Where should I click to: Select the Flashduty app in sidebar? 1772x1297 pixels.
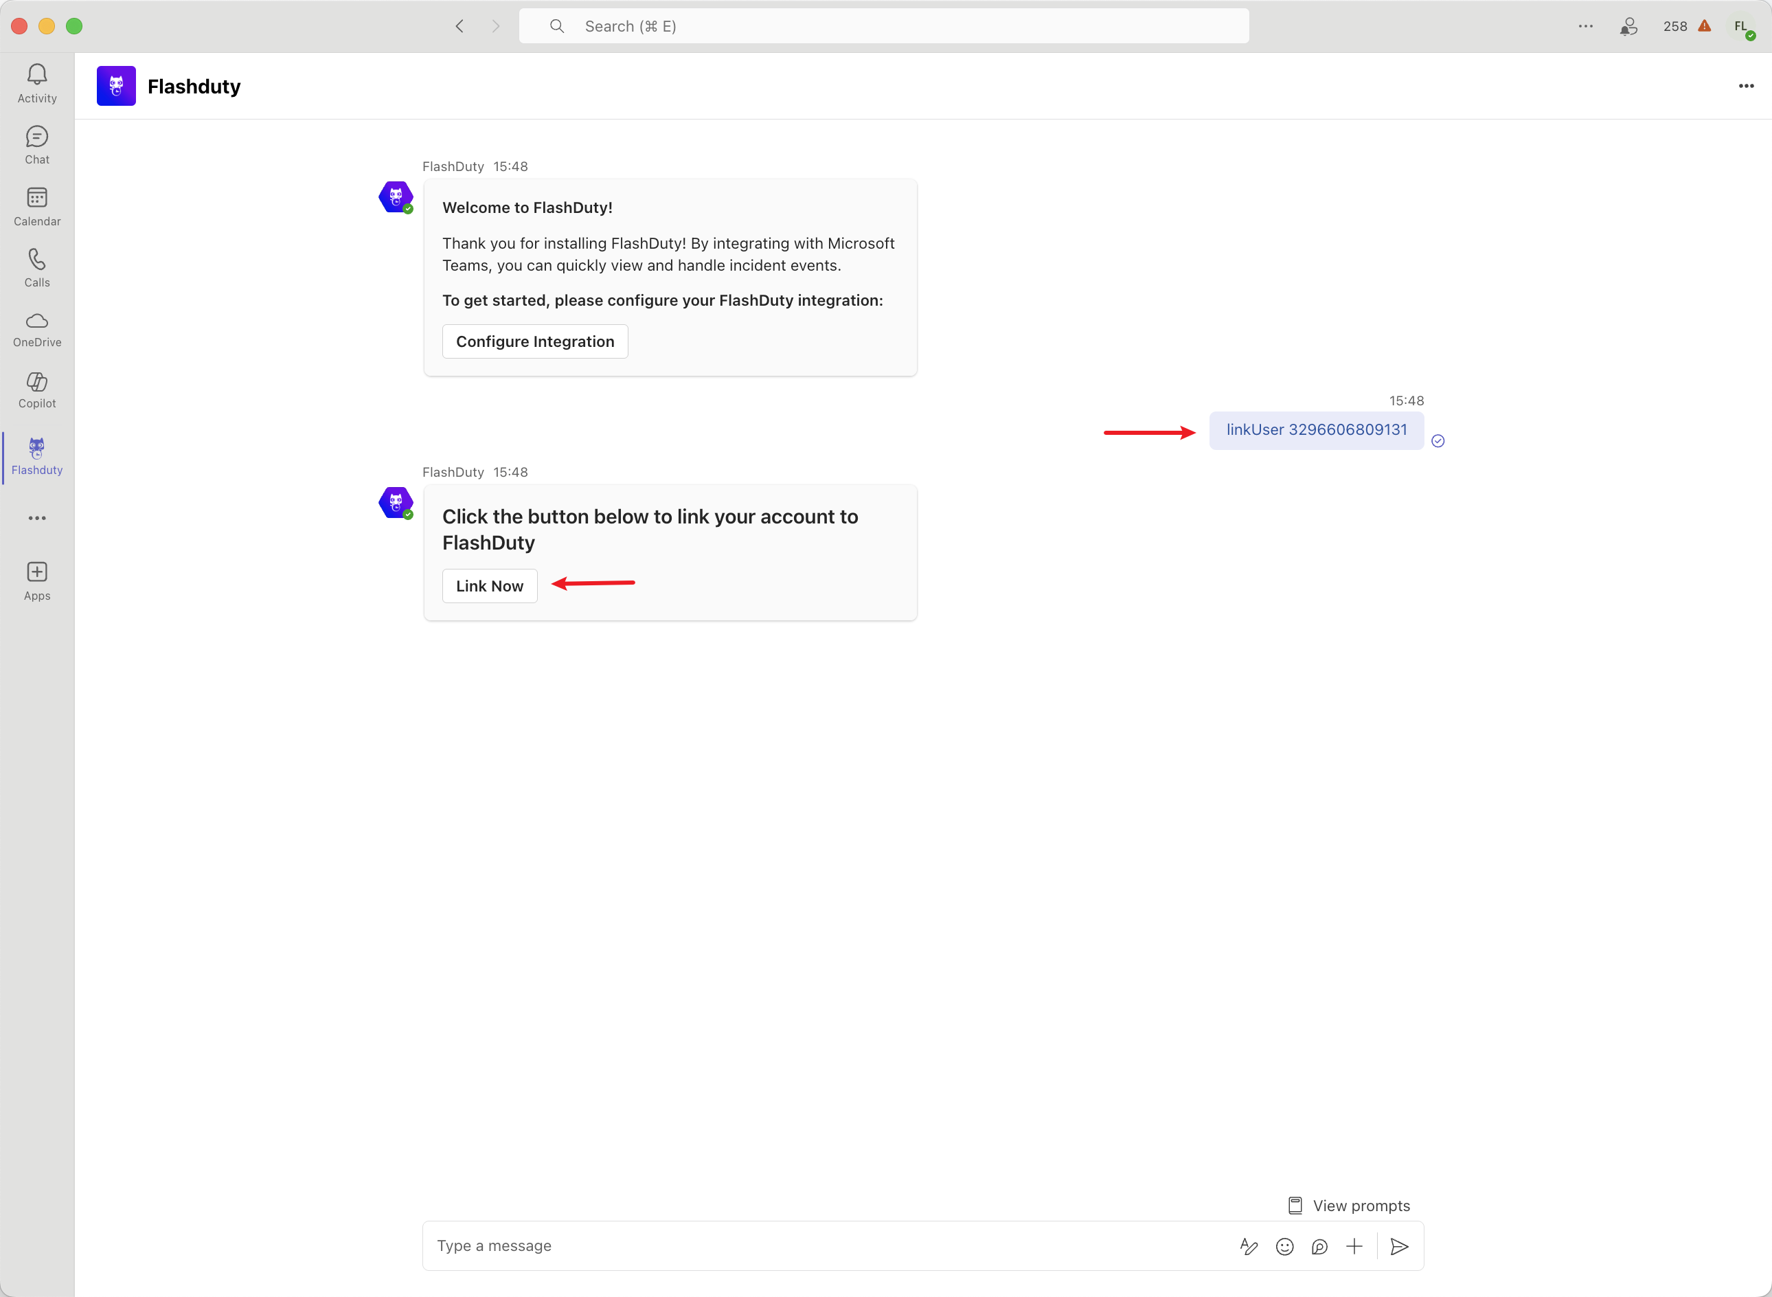click(37, 457)
